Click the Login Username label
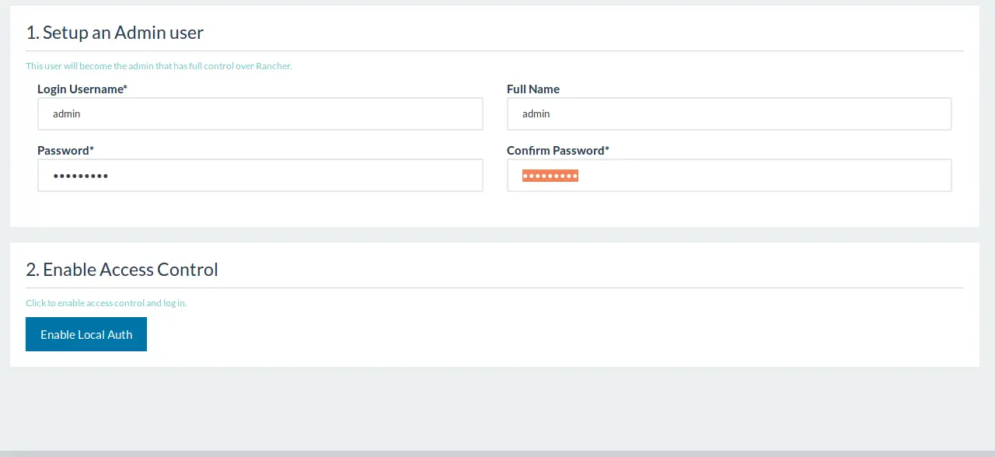The height and width of the screenshot is (457, 995). point(82,89)
